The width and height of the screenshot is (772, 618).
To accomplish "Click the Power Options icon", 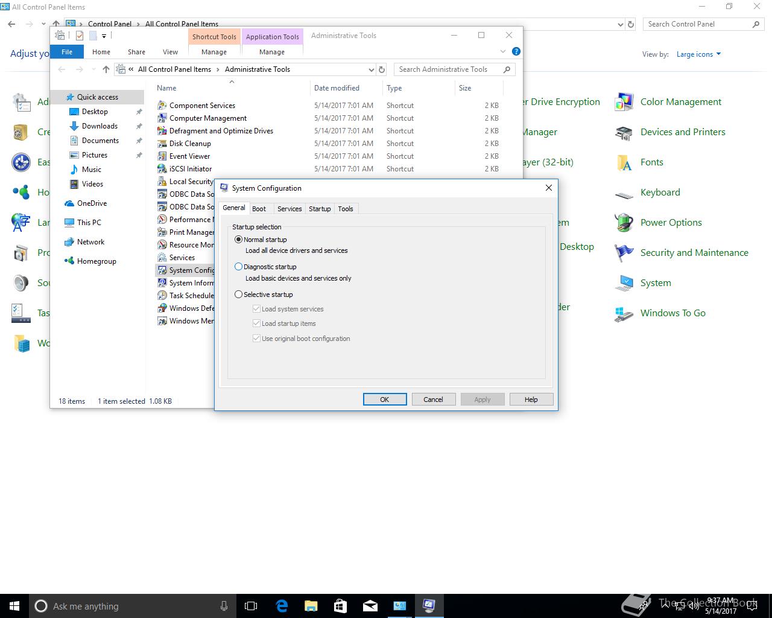I will tap(624, 223).
